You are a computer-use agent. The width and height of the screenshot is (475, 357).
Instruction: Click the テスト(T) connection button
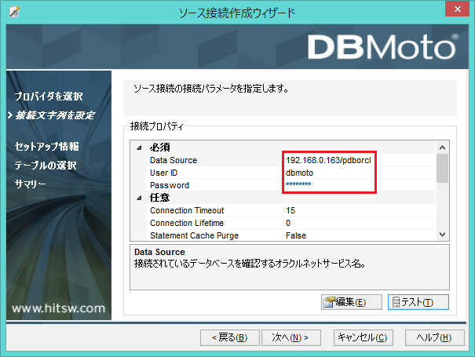tap(418, 302)
